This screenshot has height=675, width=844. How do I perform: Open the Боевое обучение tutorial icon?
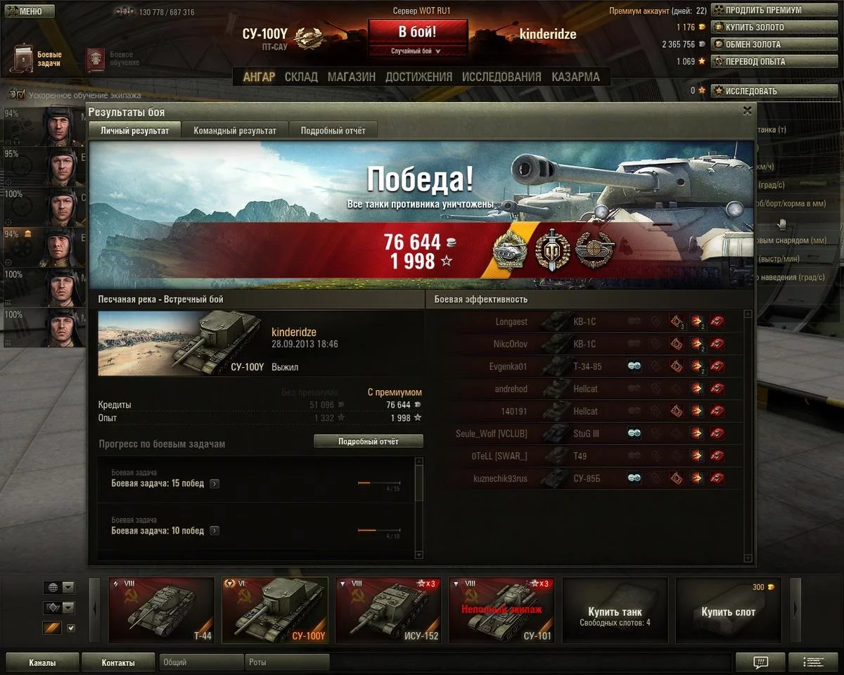tap(95, 59)
